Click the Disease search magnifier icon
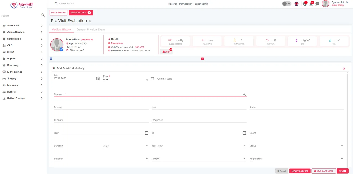The width and height of the screenshot is (353, 174). (244, 94)
